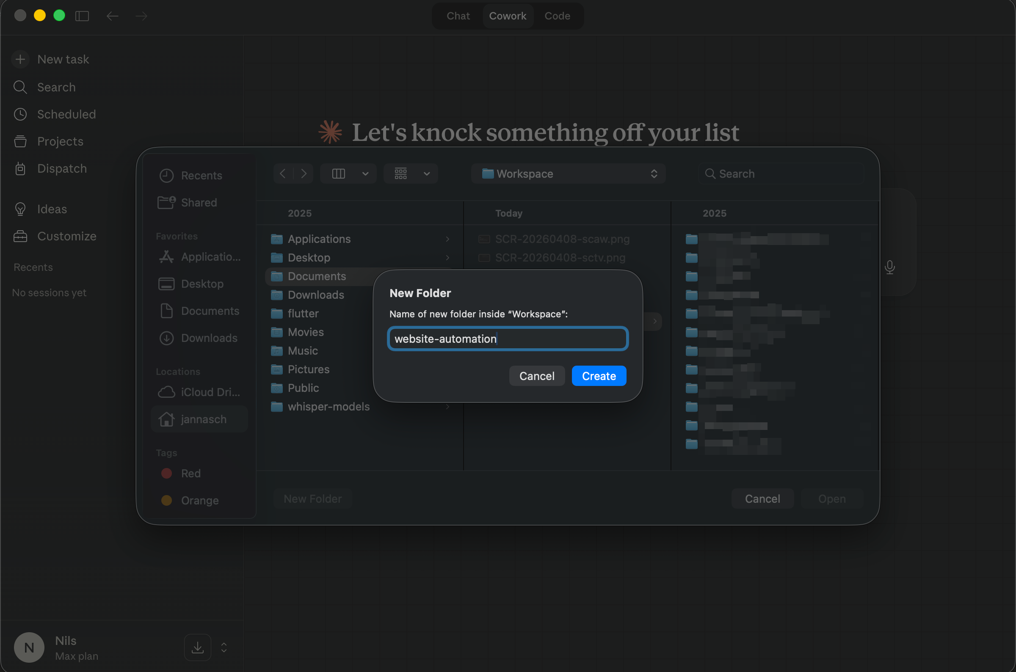Image resolution: width=1016 pixels, height=672 pixels.
Task: Click the microphone dictation icon
Action: [890, 267]
